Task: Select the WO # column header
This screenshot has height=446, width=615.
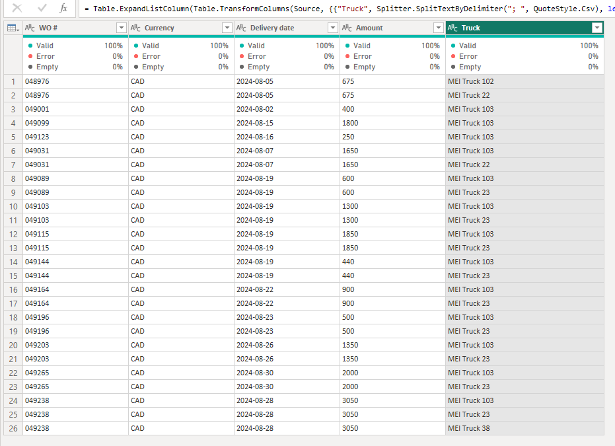Action: click(x=76, y=28)
